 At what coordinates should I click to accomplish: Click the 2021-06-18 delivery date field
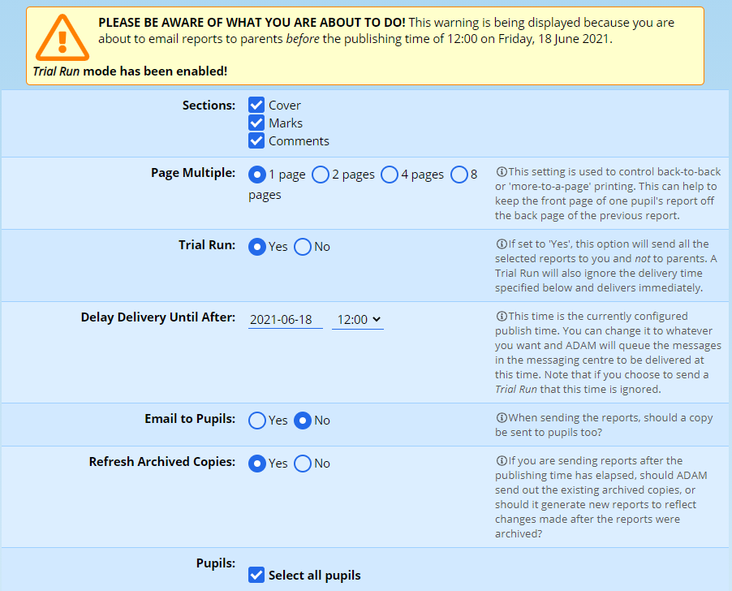click(285, 320)
